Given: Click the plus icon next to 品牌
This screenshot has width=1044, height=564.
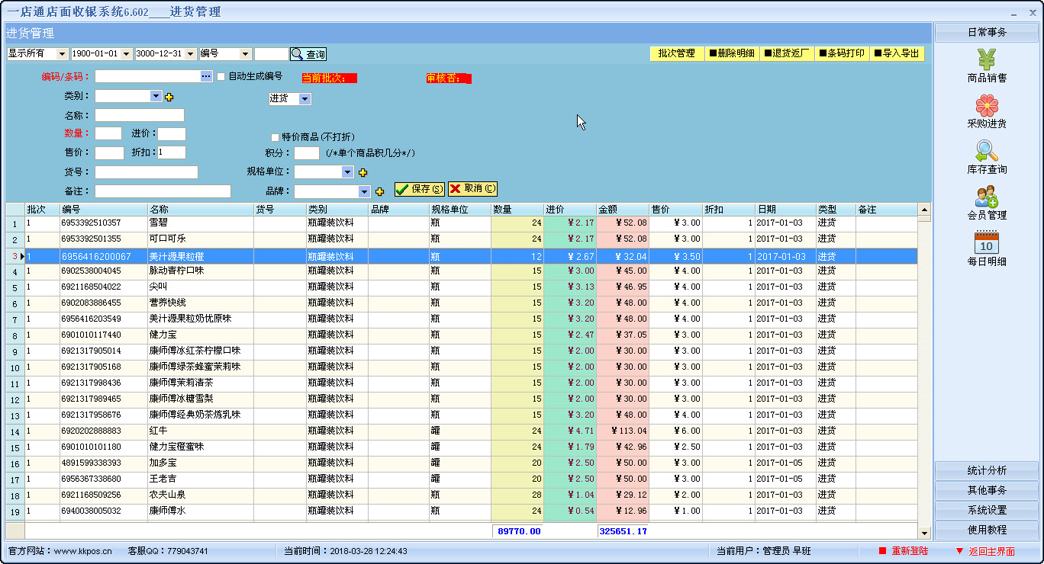Looking at the screenshot, I should tap(379, 191).
